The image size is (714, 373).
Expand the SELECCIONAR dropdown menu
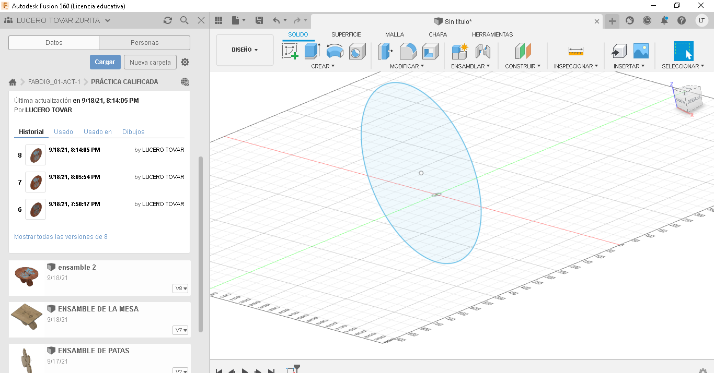[x=683, y=66]
